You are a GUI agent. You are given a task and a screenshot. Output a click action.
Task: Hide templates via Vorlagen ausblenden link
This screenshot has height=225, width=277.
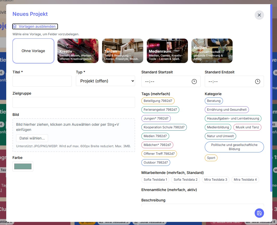click(37, 26)
